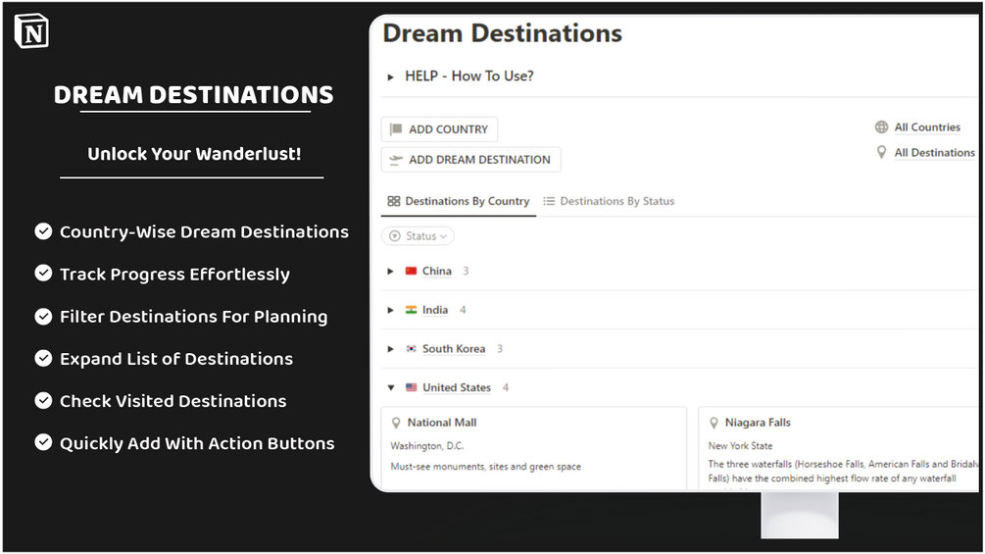Click the South Korea flag icon
985x554 pixels.
pyautogui.click(x=411, y=349)
